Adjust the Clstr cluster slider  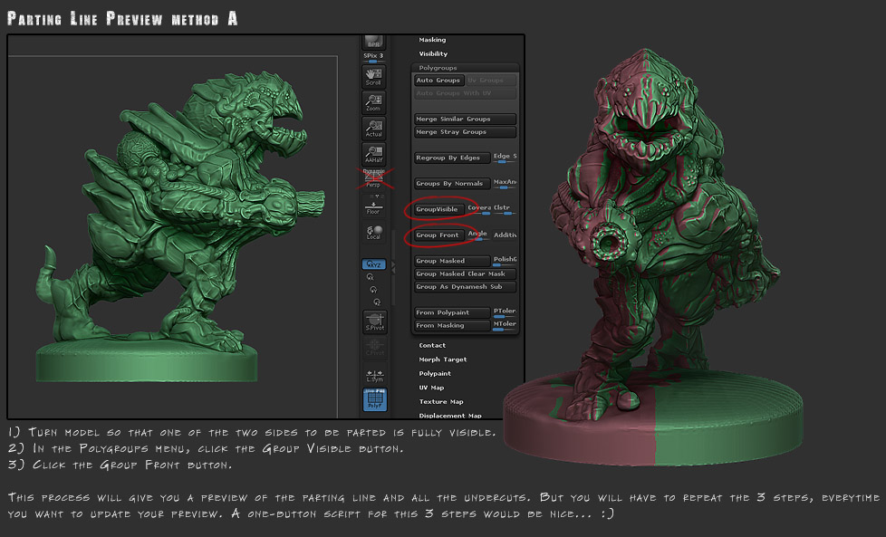point(505,209)
